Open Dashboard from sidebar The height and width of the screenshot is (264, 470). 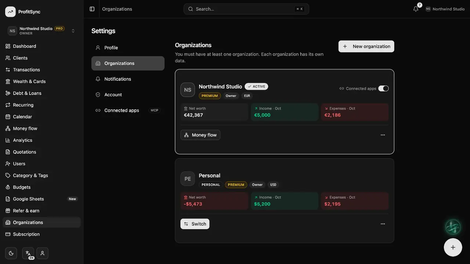click(41, 46)
